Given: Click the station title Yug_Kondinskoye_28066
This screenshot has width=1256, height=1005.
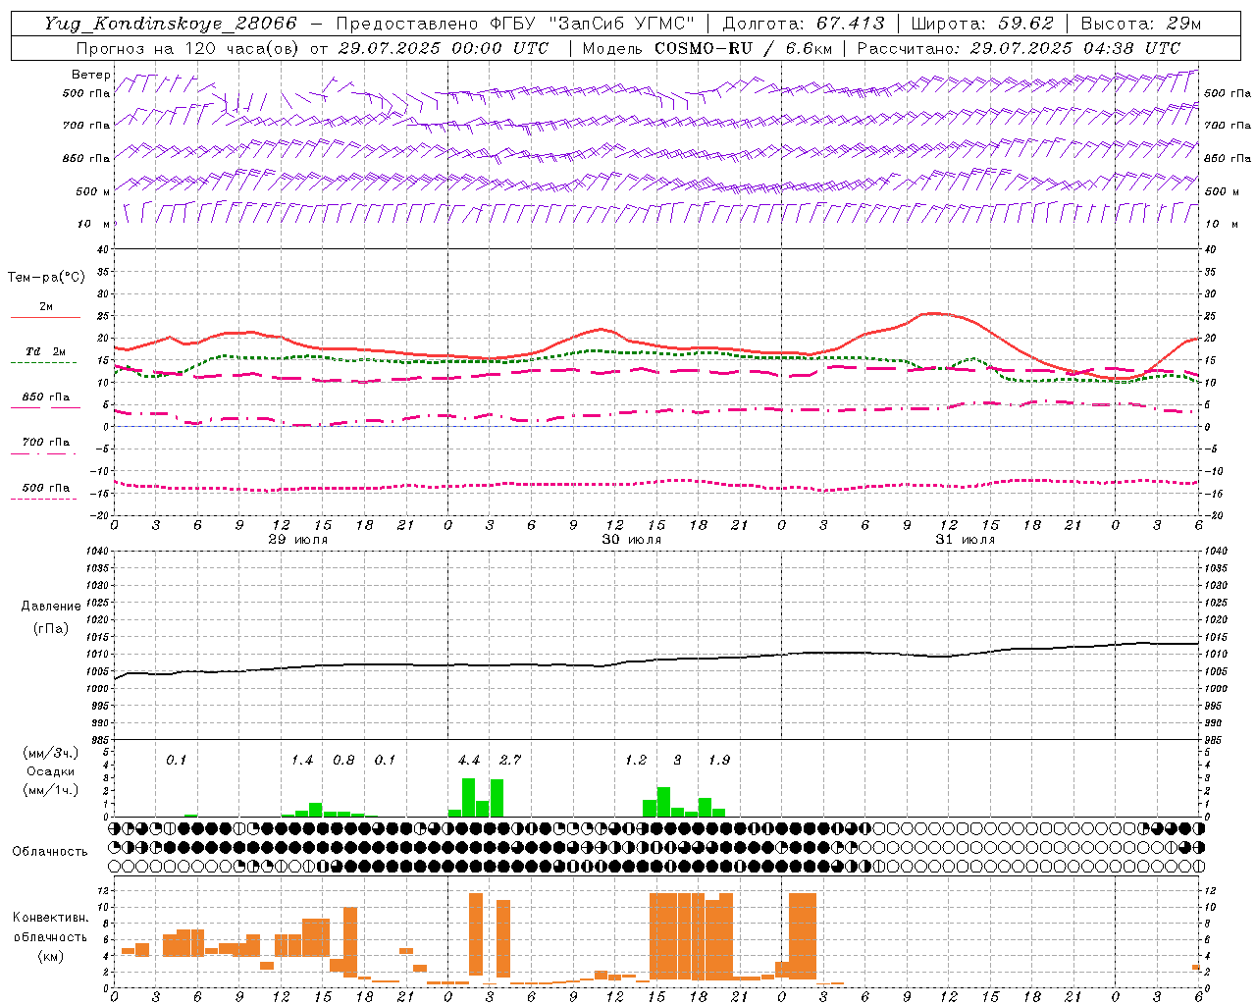Looking at the screenshot, I should 170,24.
